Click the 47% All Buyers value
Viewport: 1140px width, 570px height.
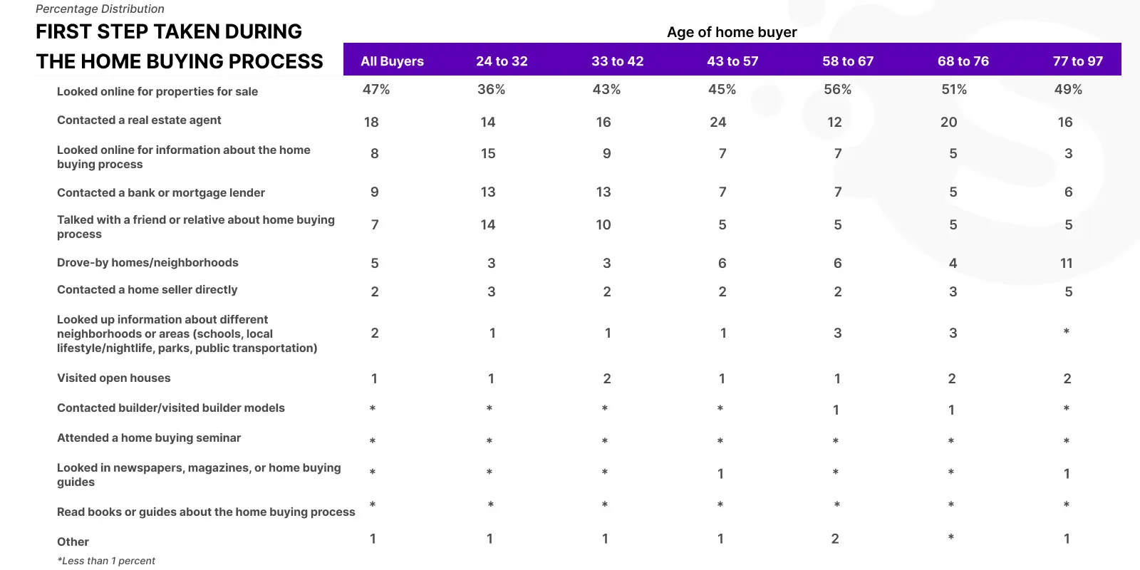376,89
